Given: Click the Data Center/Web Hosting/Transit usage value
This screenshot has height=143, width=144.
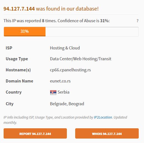Looking at the screenshot, I should pyautogui.click(x=80, y=59).
